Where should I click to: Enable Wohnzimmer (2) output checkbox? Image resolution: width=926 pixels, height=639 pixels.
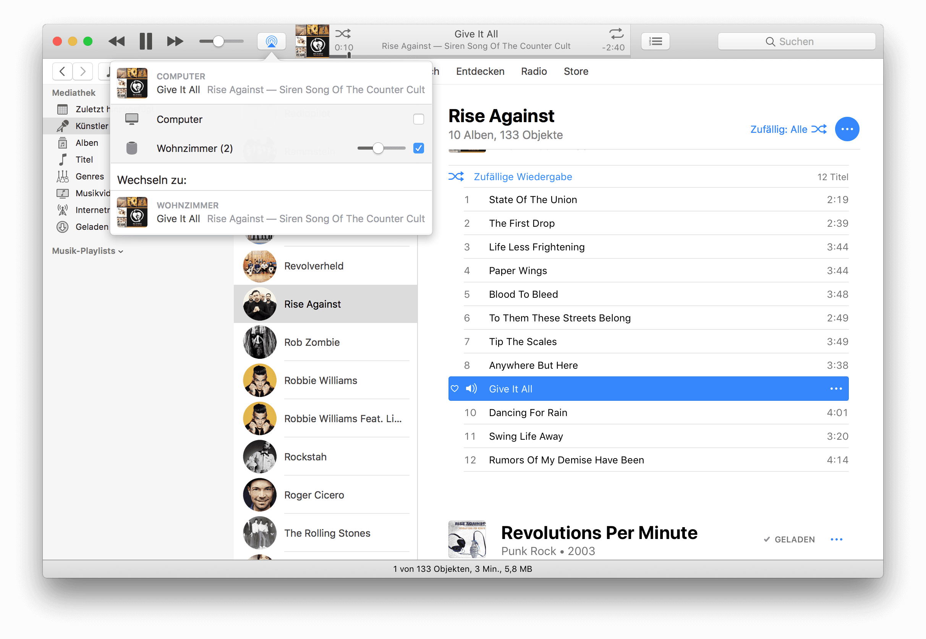[419, 148]
